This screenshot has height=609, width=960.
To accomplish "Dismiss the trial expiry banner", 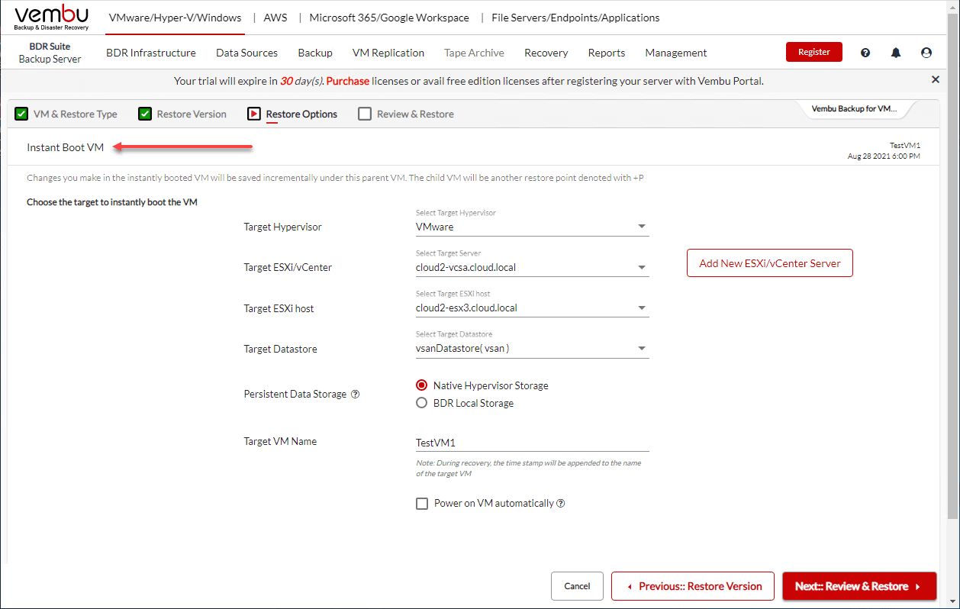I will 936,79.
